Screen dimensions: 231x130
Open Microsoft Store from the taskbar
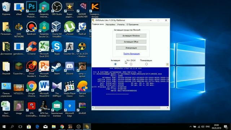(x=29, y=127)
